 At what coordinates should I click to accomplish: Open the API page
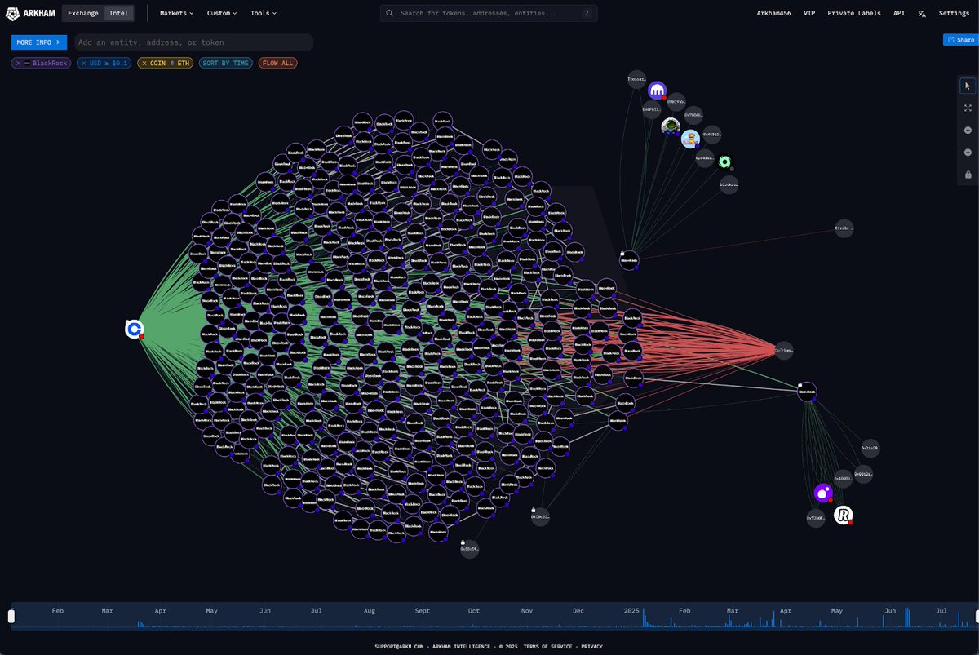coord(899,13)
